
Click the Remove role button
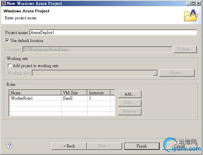(x=130, y=112)
